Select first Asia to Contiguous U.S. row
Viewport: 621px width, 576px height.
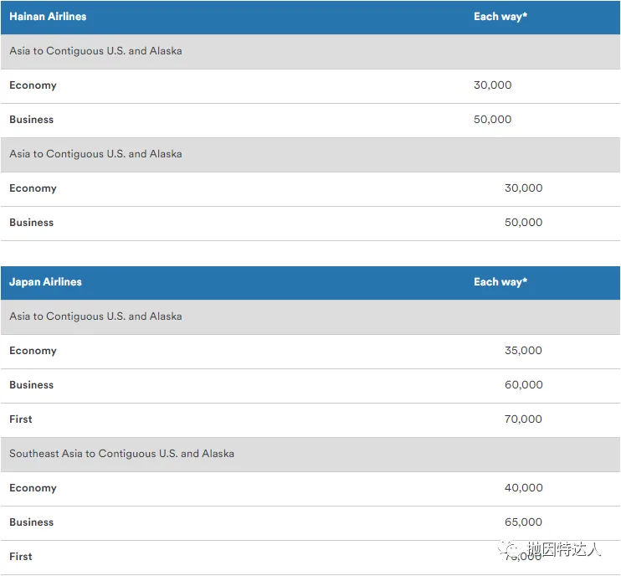(x=95, y=51)
